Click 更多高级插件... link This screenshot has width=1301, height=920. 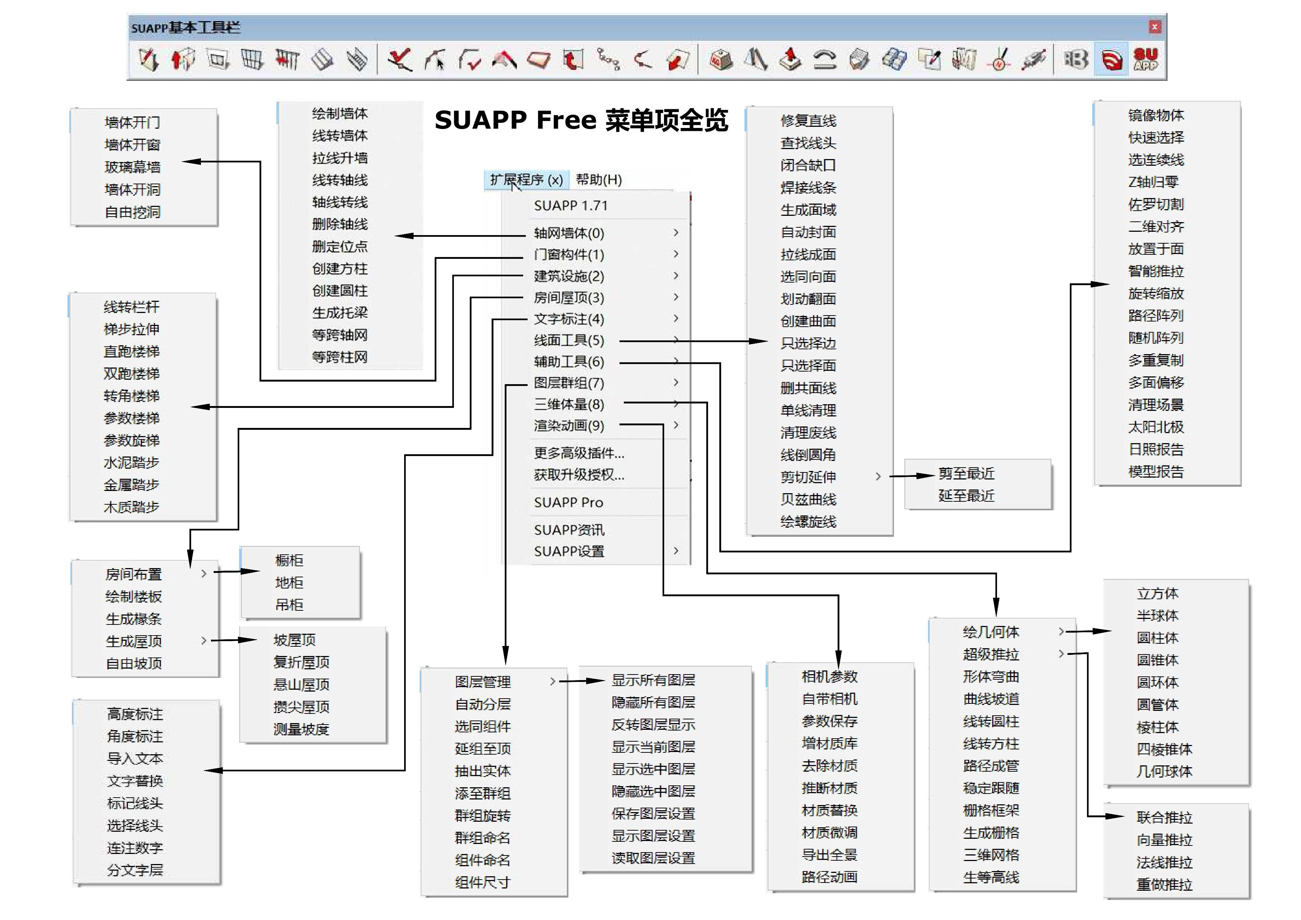tap(579, 453)
